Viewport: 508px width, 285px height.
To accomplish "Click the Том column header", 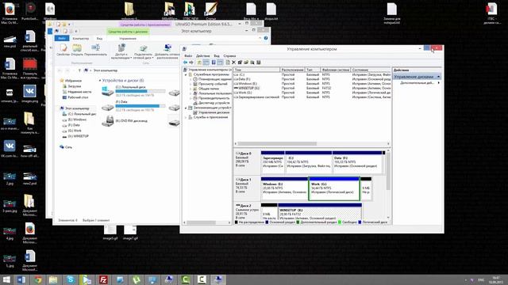I will point(256,70).
